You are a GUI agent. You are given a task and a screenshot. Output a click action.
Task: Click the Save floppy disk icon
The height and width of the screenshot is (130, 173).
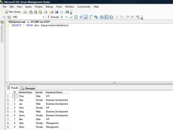point(56,12)
